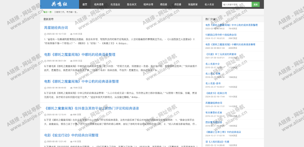Click clock icon beside 2025-02-06 08:51:04
304x147 pixels.
[x=45, y=61]
